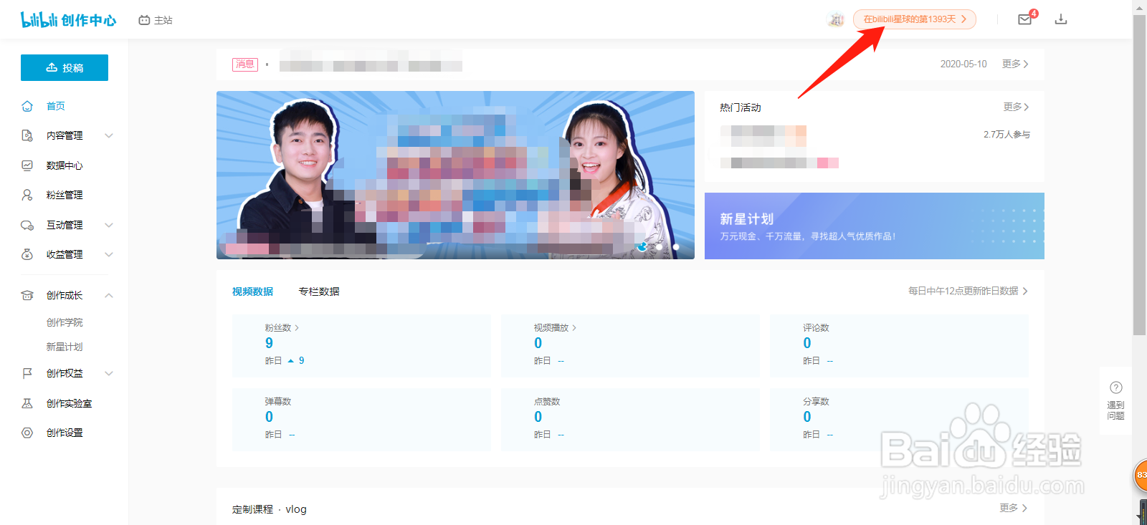Click 2.7万人参与 activity entry
This screenshot has height=525, width=1147.
(1006, 135)
